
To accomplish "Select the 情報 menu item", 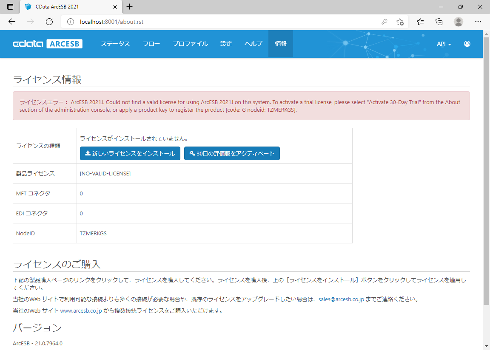I will (280, 44).
